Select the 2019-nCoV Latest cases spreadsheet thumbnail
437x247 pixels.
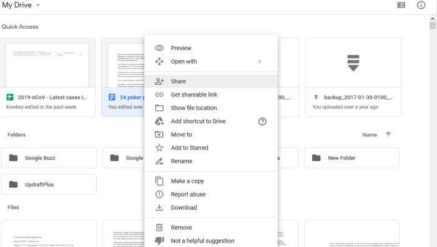pyautogui.click(x=47, y=65)
